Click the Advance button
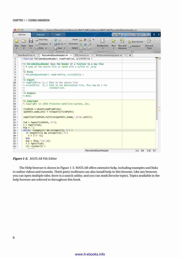This screenshot has width=180, height=258. [x=134, y=46]
